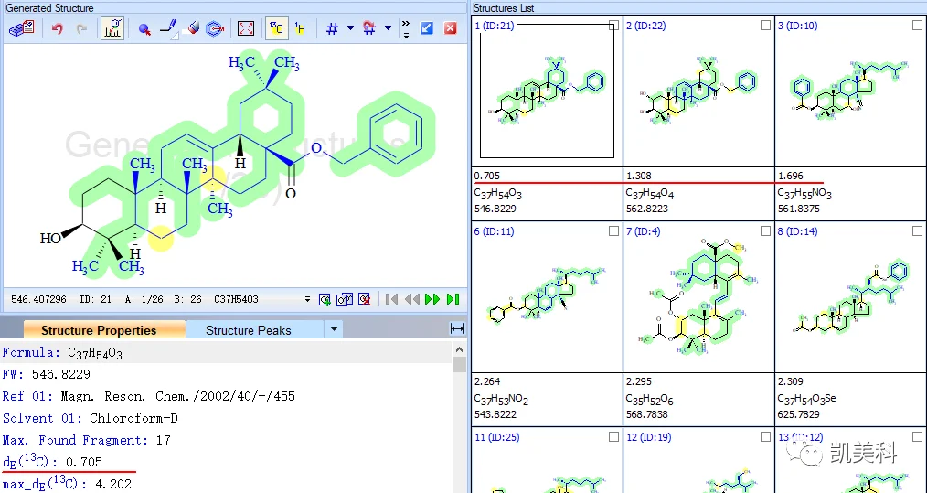Click C37H54O3Se formula under structure 8
927x493 pixels.
pyautogui.click(x=806, y=399)
